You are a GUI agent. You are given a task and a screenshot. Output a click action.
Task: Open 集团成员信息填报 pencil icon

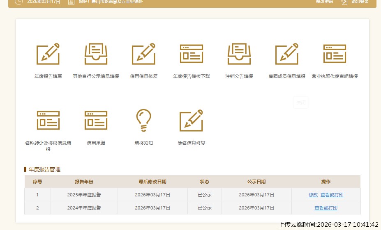[x=287, y=54]
